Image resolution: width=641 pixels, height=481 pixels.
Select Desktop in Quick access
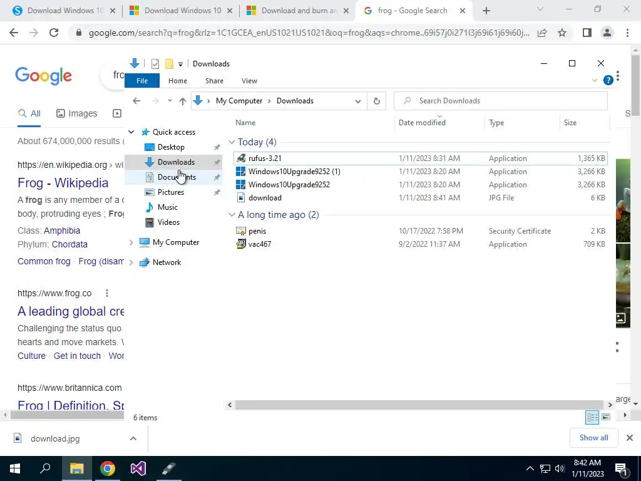171,147
